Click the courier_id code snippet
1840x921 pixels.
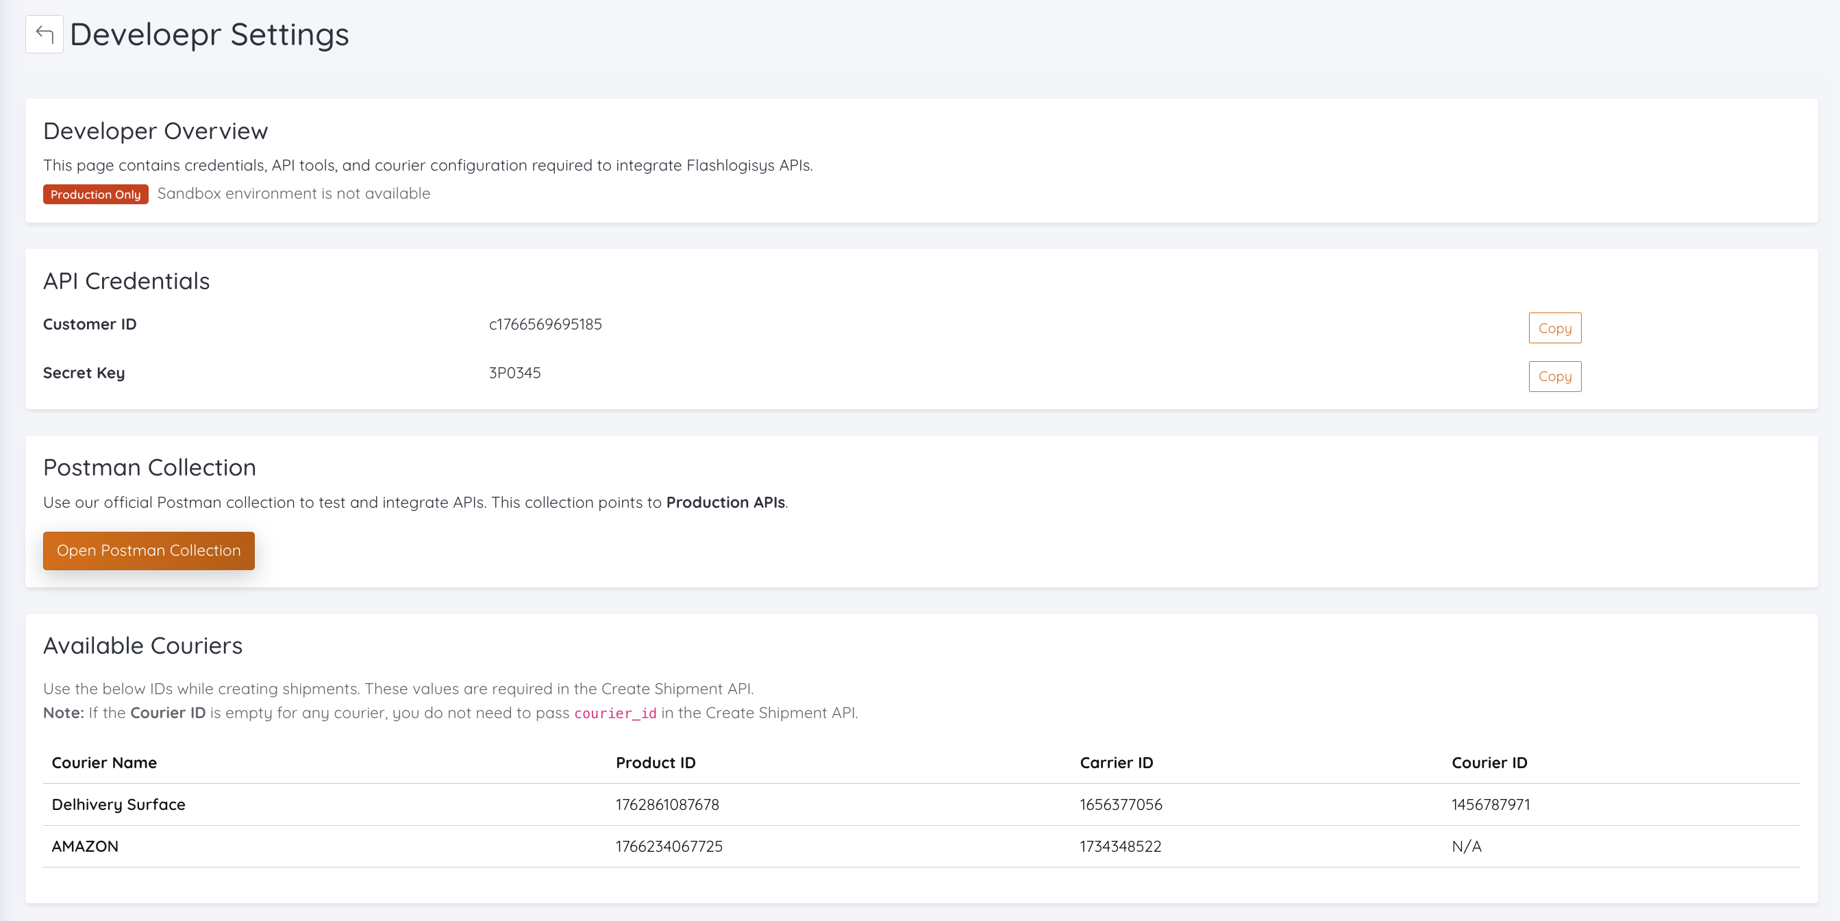click(x=614, y=713)
